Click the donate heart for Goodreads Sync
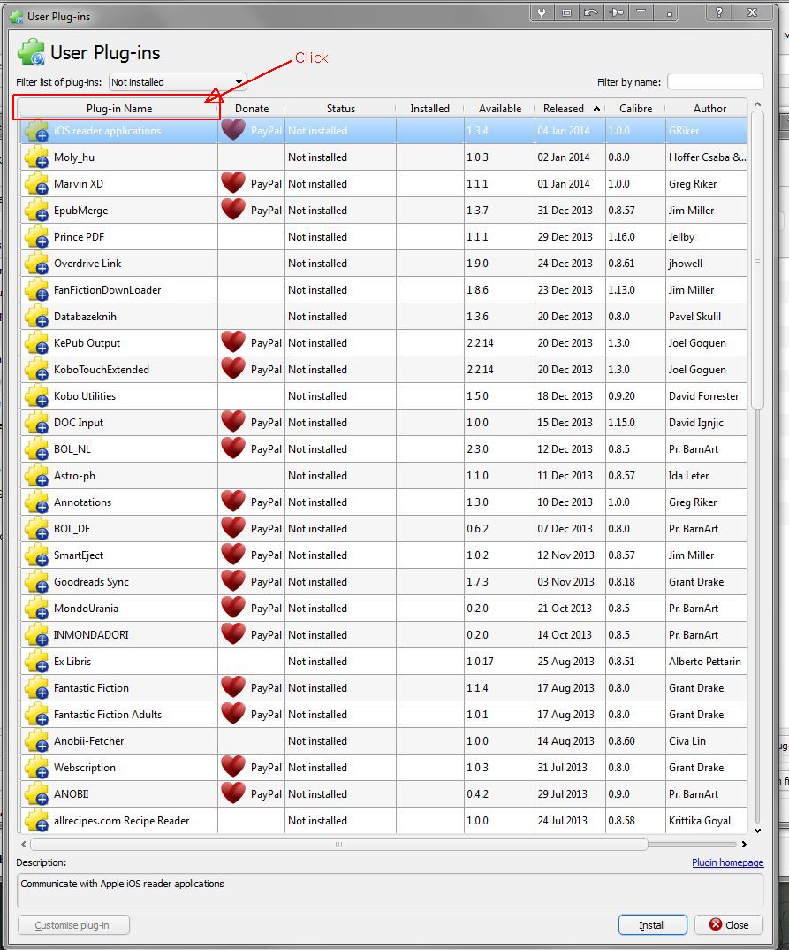789x950 pixels. (x=233, y=581)
